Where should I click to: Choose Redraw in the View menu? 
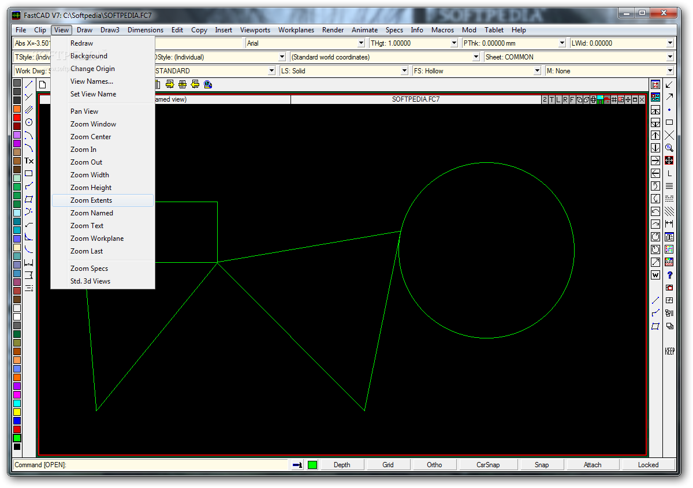point(103,43)
